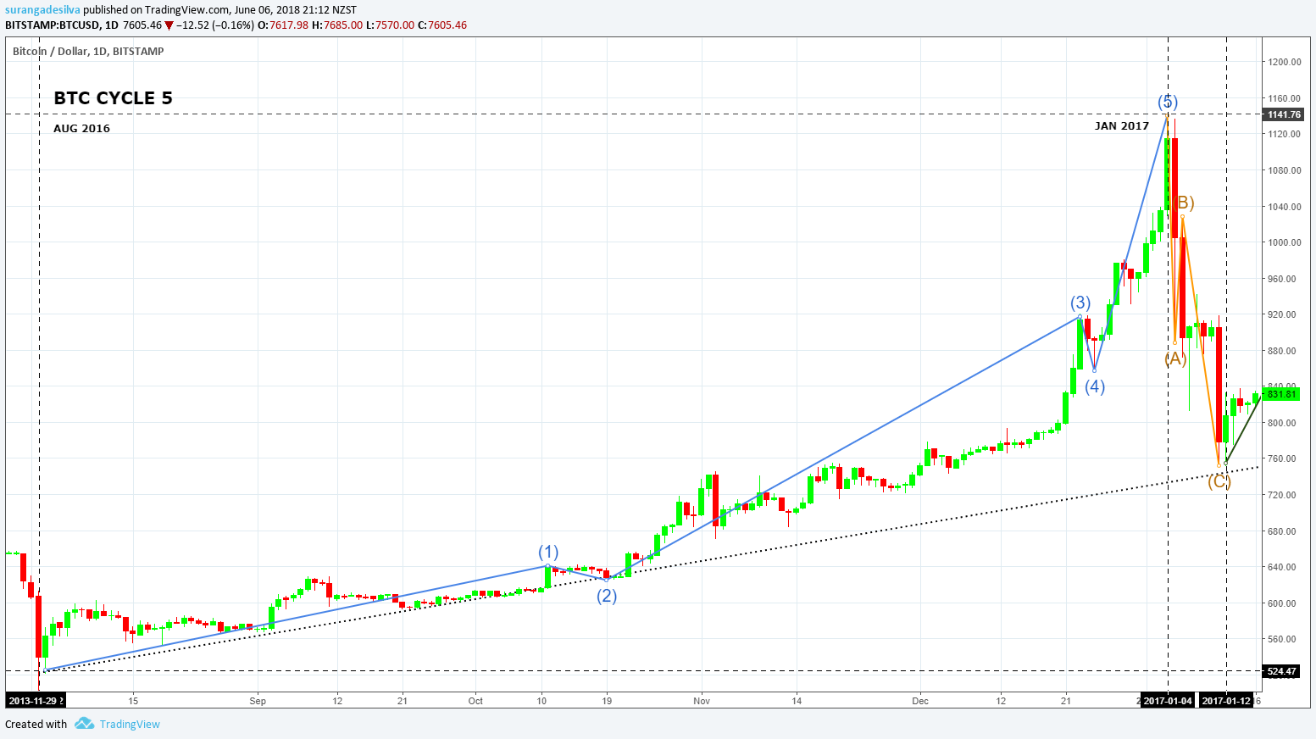Click the 1000.00 price axis label
This screenshot has height=739, width=1316.
point(1285,242)
